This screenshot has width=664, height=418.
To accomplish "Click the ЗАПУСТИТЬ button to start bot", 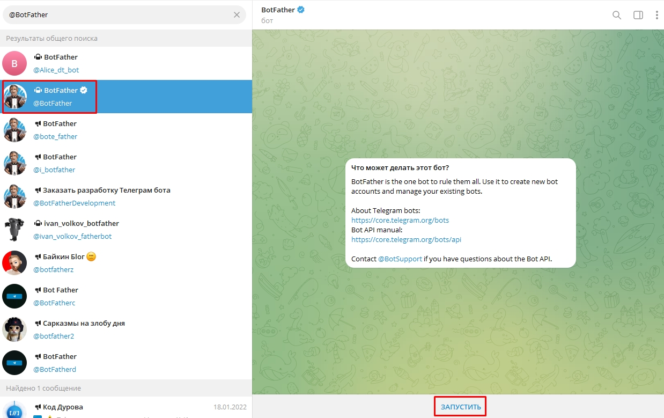I will [460, 407].
